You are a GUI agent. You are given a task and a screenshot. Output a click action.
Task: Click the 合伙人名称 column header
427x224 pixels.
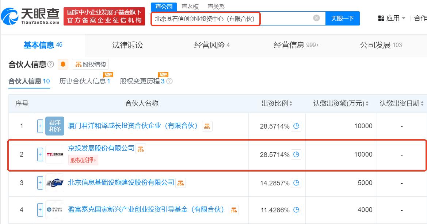(x=142, y=103)
